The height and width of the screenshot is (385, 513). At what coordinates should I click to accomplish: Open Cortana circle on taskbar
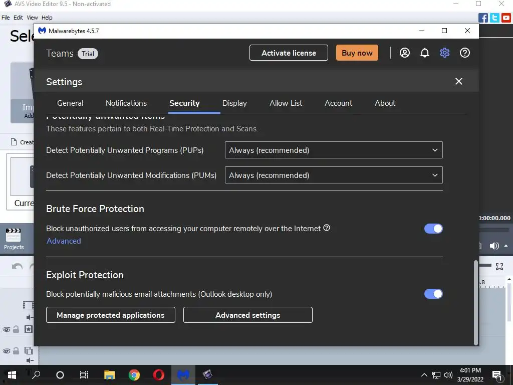[60, 375]
